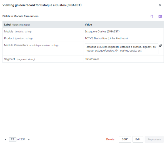Click the 'Plataformas' segment value
Screen dimensions: 167x144
click(x=92, y=59)
